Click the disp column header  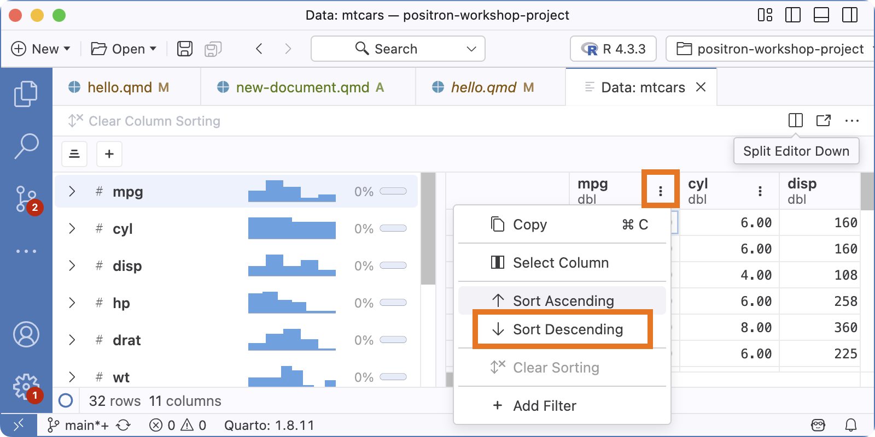pyautogui.click(x=819, y=191)
